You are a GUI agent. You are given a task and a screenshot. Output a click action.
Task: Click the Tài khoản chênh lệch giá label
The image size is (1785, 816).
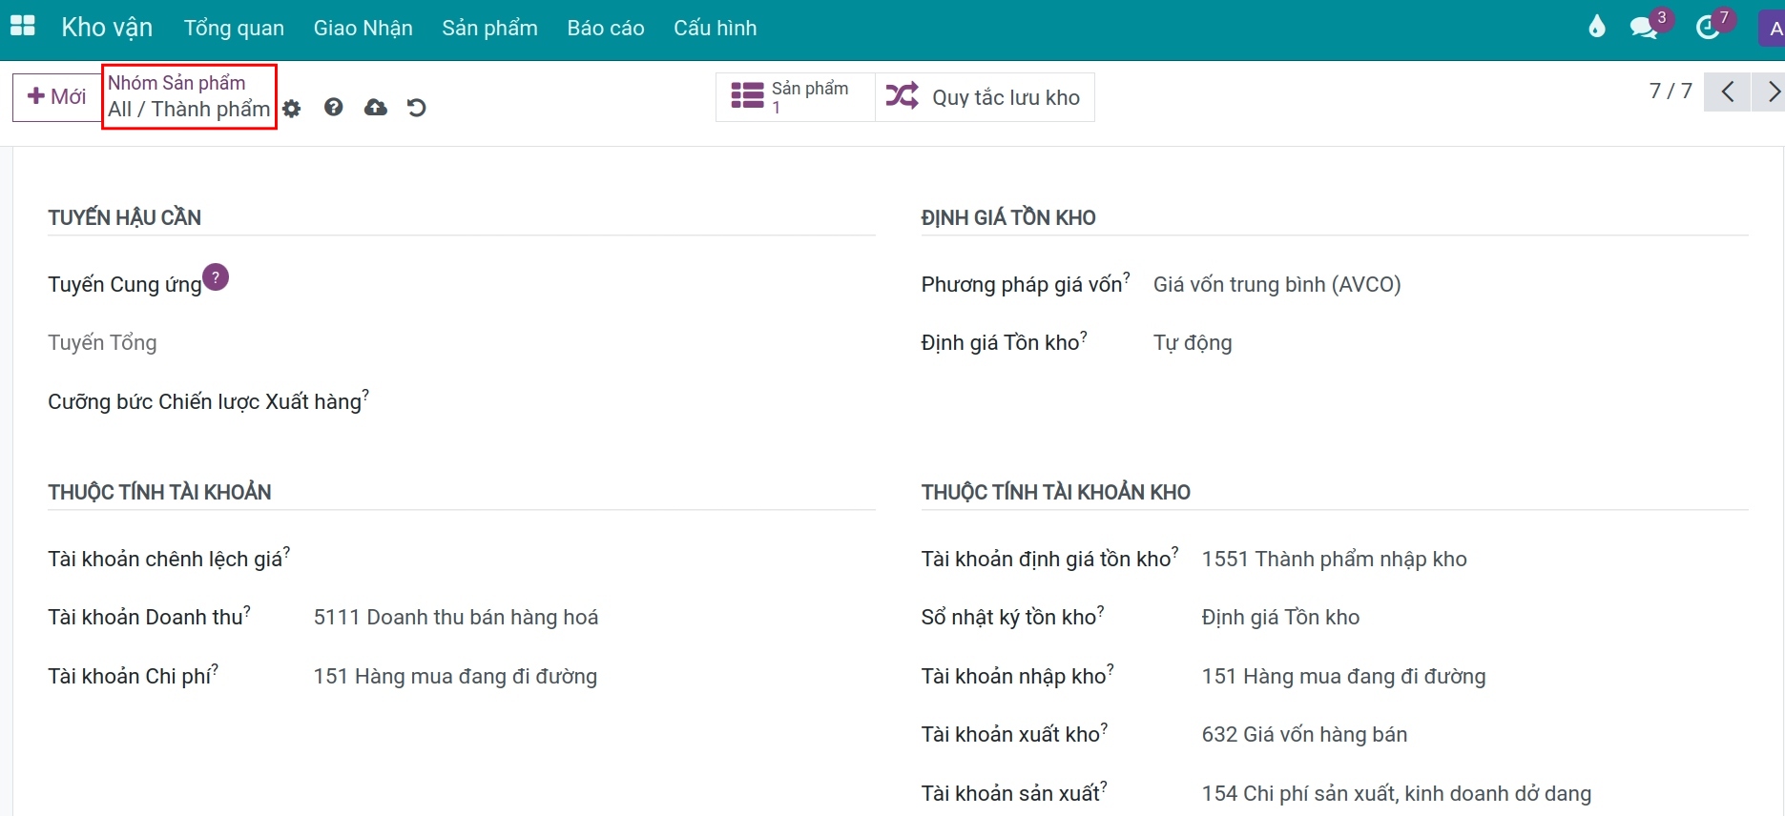point(165,560)
